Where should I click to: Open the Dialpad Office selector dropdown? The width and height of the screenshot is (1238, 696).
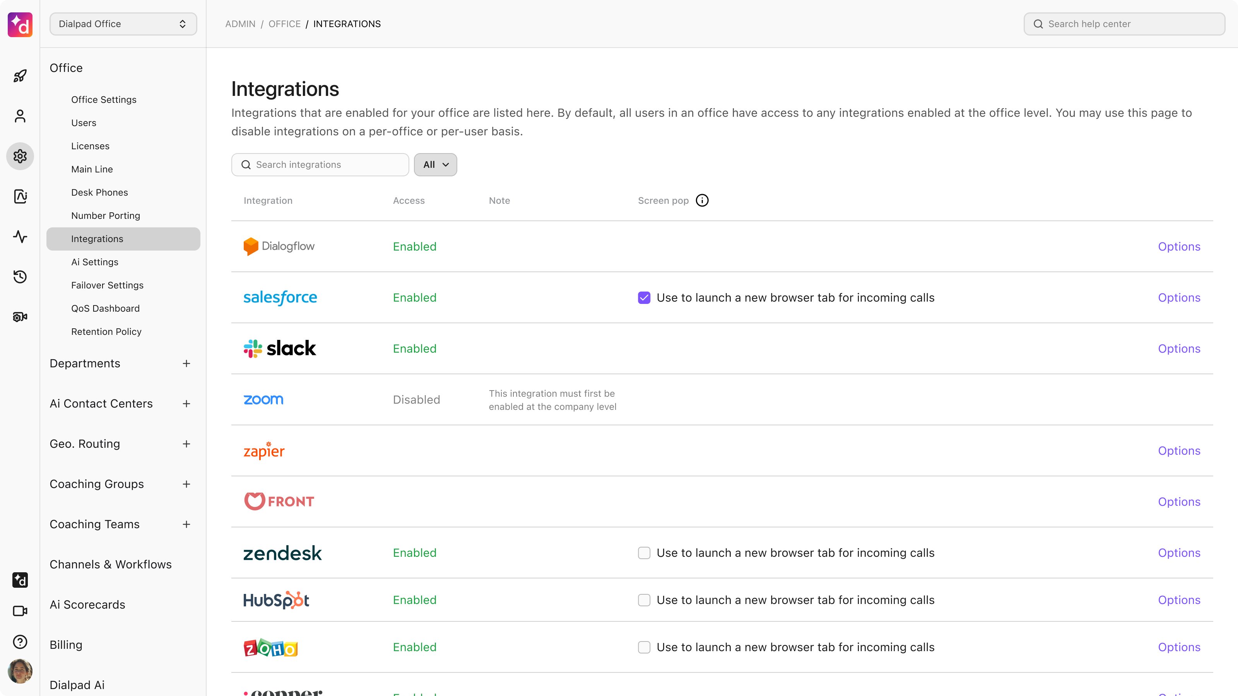[123, 24]
